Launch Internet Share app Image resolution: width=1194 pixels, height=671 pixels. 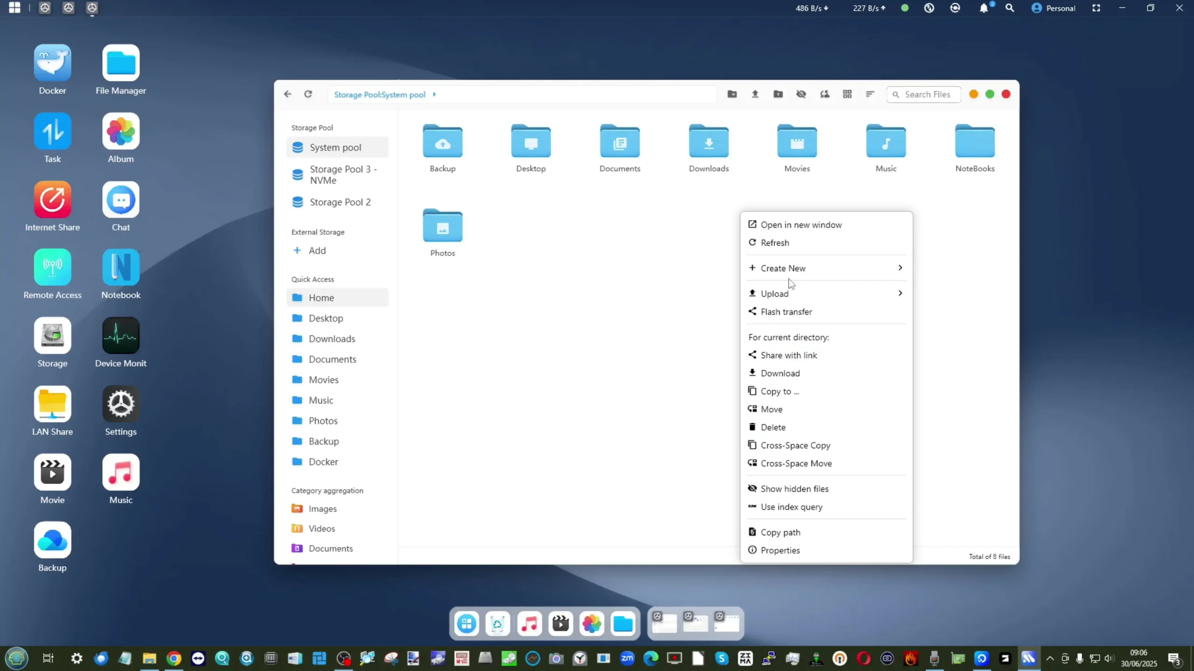(52, 199)
